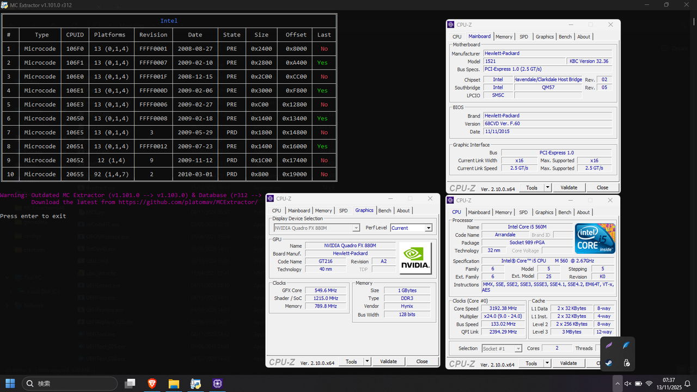Click Validate in the processor window
Image resolution: width=697 pixels, height=392 pixels.
568,363
